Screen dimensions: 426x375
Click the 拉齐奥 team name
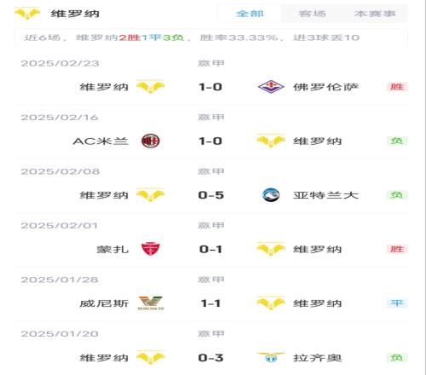pos(317,358)
